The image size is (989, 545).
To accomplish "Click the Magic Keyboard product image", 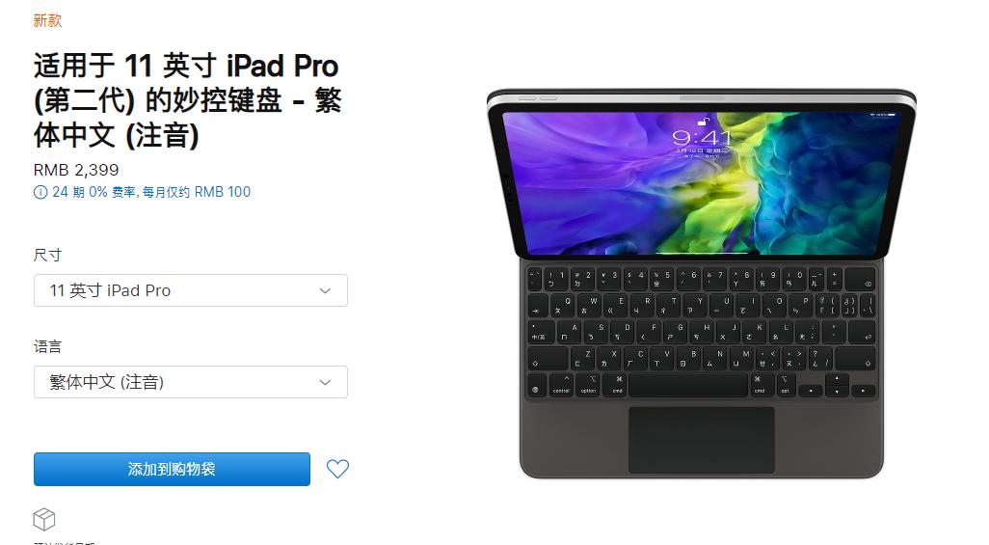I will [x=702, y=284].
